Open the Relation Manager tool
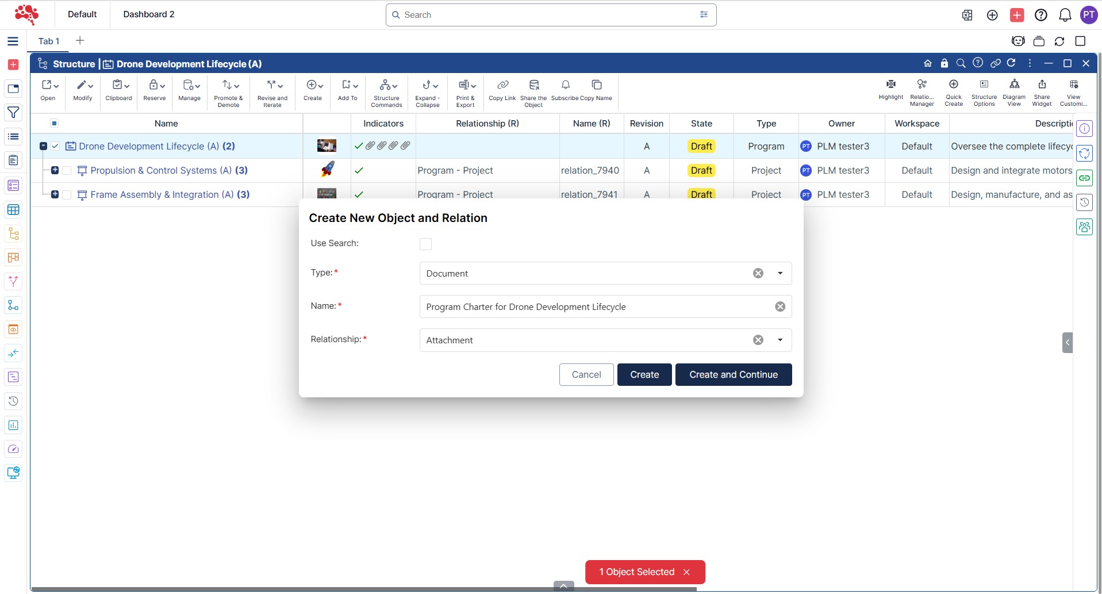Image resolution: width=1102 pixels, height=594 pixels. pos(921,85)
